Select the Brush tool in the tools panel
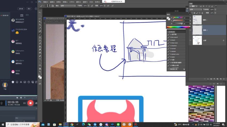227x127 pixels. pyautogui.click(x=40, y=34)
